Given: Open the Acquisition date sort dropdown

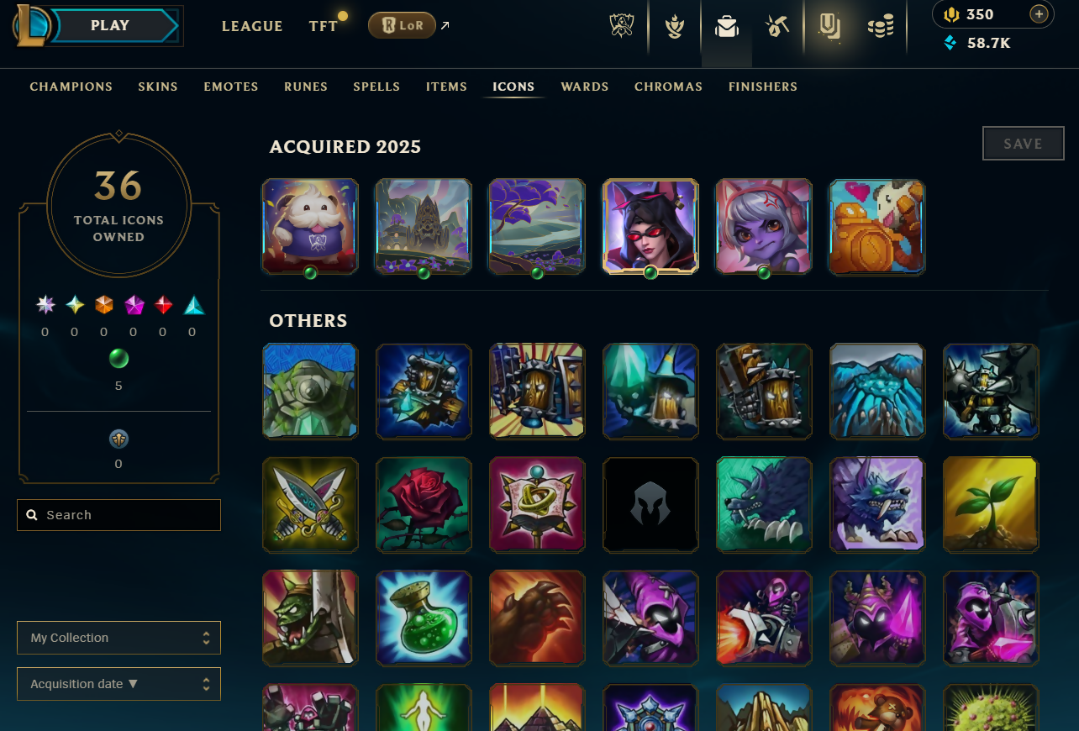Looking at the screenshot, I should [118, 684].
